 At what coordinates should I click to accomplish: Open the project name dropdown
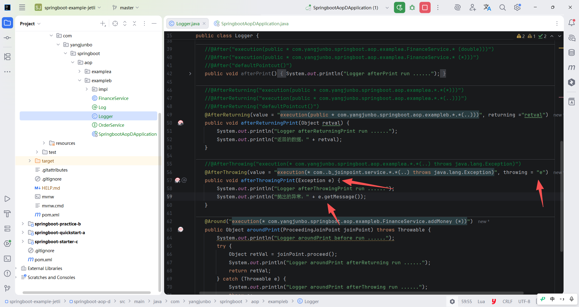tap(68, 8)
